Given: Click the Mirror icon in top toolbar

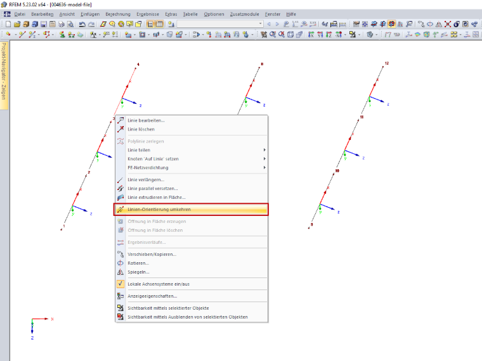Looking at the screenshot, I should click(439, 24).
